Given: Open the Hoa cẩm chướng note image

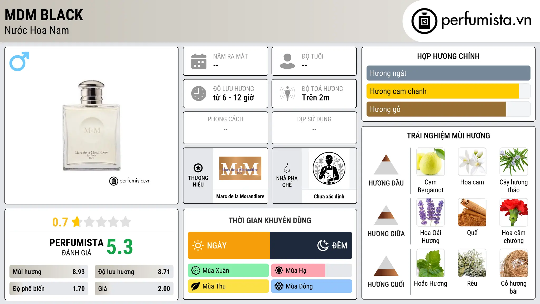Looking at the screenshot, I should point(514,212).
